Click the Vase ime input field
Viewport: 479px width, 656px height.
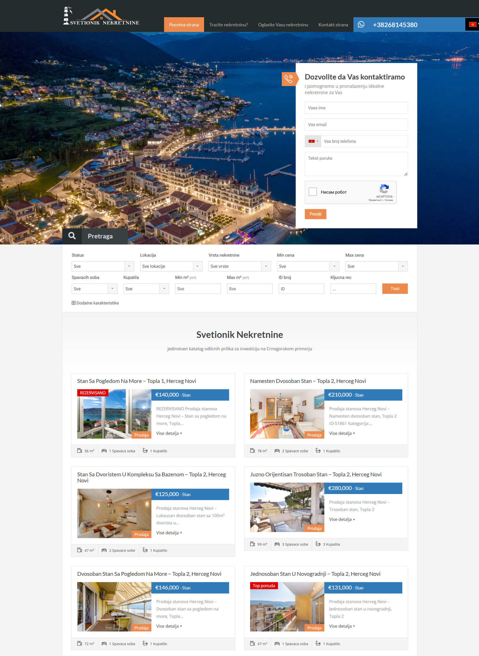pyautogui.click(x=356, y=108)
